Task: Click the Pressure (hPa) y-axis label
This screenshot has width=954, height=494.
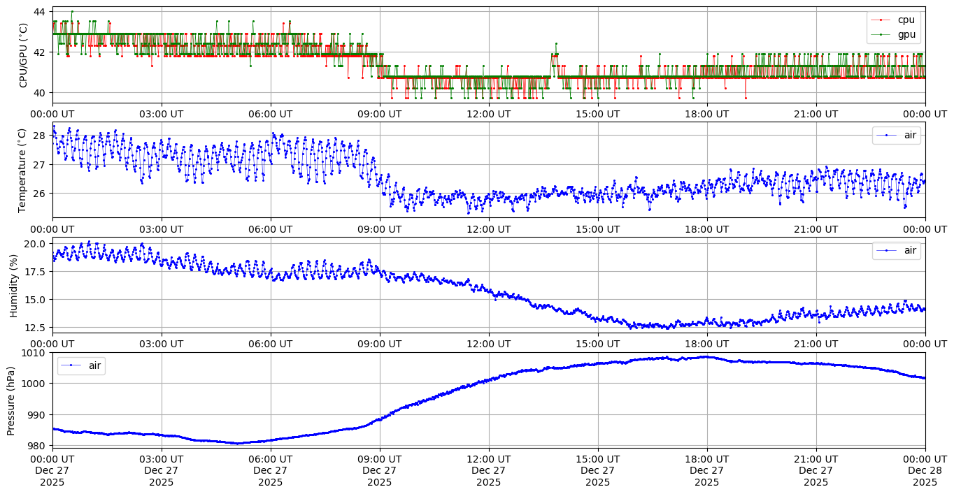Action: (x=11, y=400)
